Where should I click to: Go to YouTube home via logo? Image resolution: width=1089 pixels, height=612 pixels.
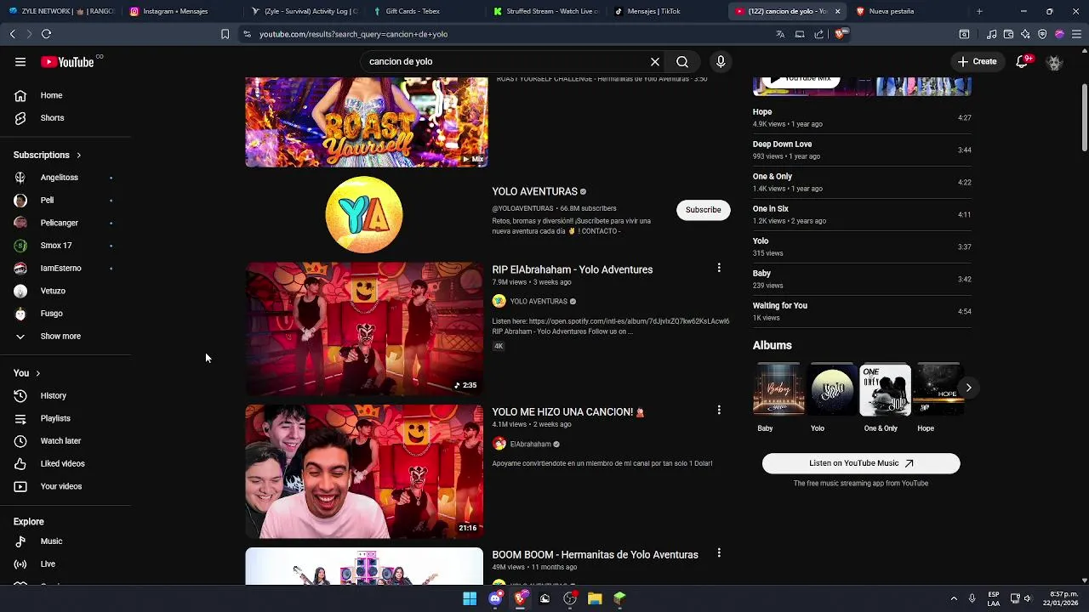click(x=67, y=61)
